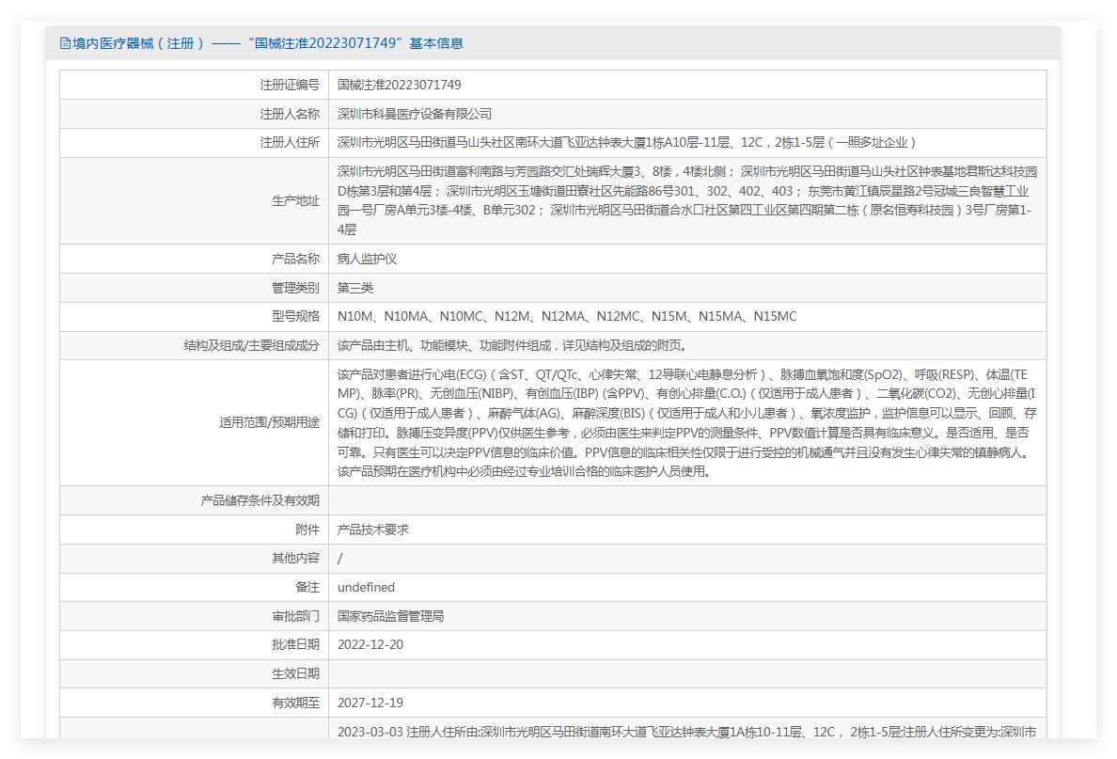Screen dimensions: 1117x759
Task: Click the approving department 国家药品监督管理局
Action: [390, 616]
